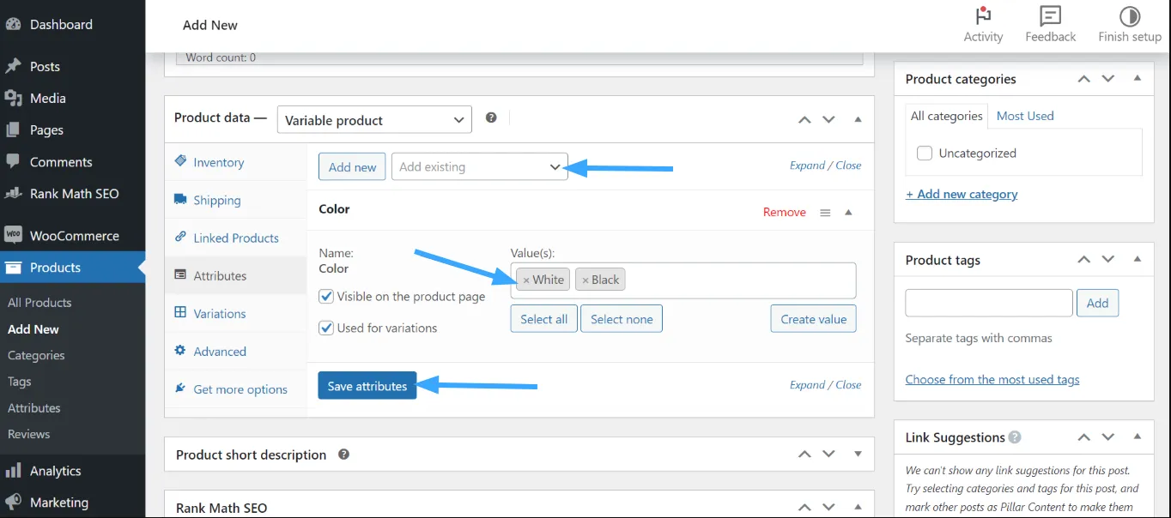Remove the Black value chip
1171x518 pixels.
coord(585,280)
